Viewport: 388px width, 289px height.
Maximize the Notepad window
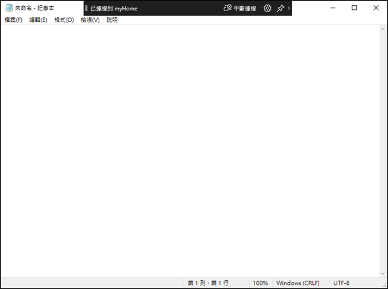pyautogui.click(x=354, y=8)
